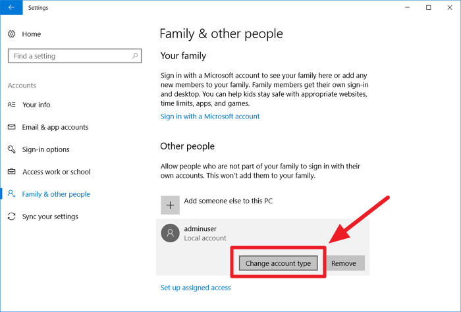
Task: Click the adminuser avatar icon
Action: [x=171, y=233]
